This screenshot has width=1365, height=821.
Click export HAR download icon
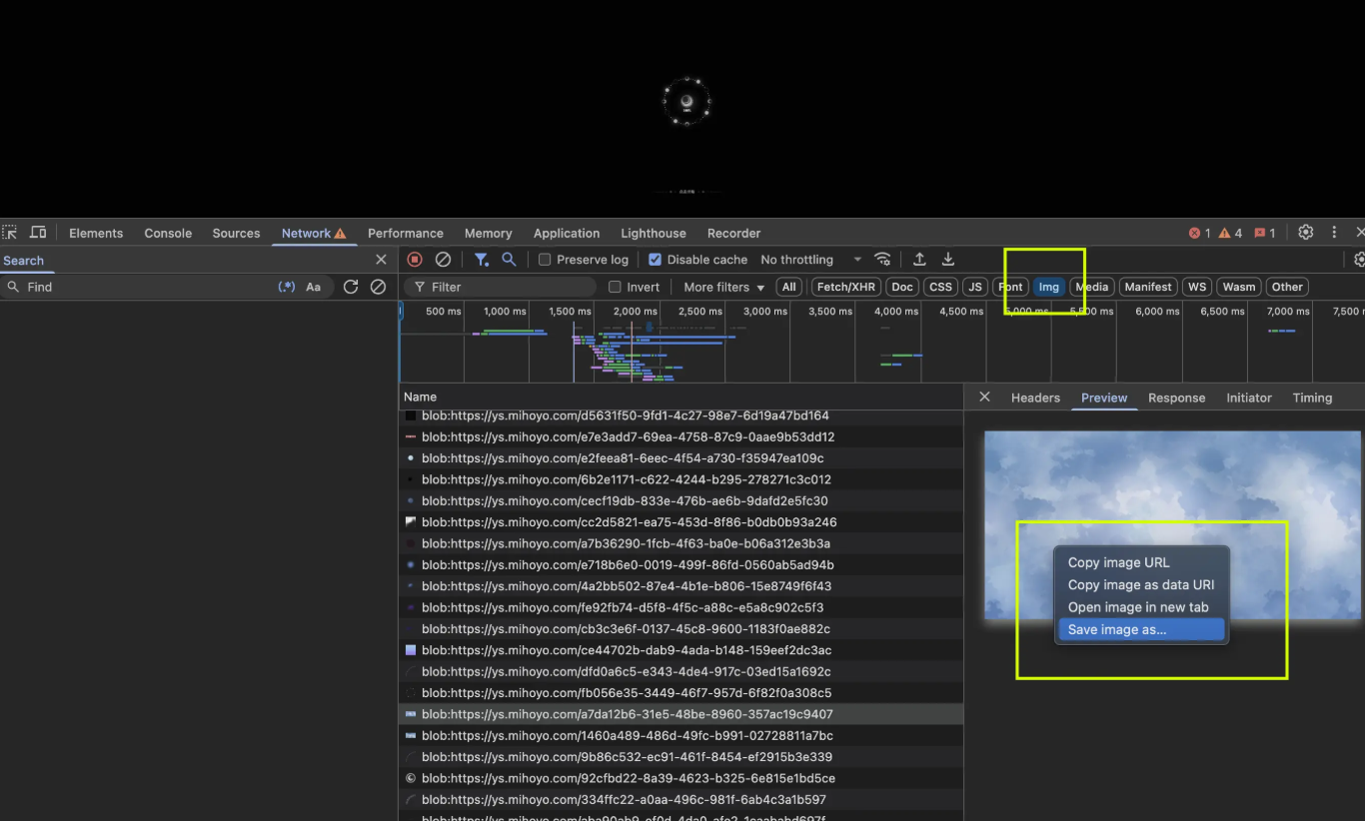[948, 259]
